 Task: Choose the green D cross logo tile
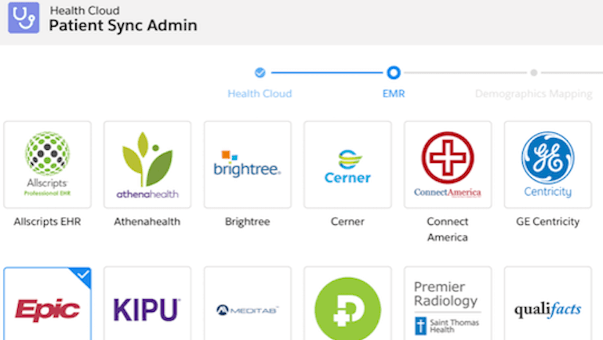click(347, 304)
